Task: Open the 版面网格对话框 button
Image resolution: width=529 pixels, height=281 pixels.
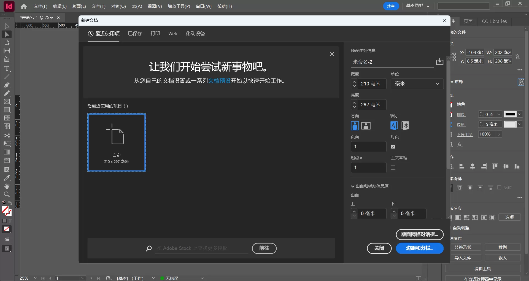Action: tap(419, 234)
